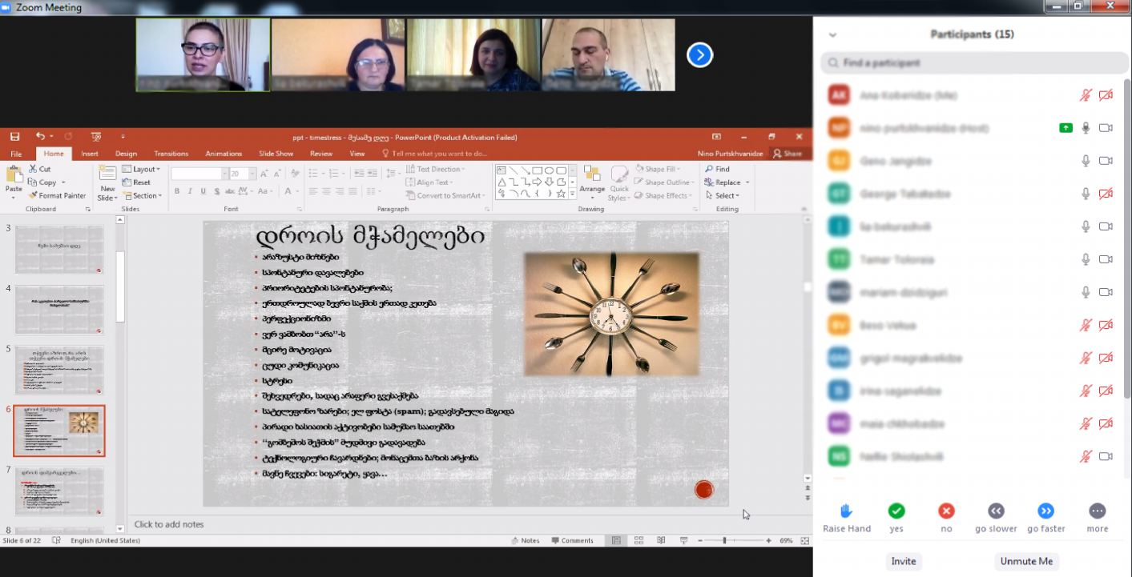Click the PowerPoint zoom slider
Viewport: 1132px width, 577px height.
click(724, 541)
